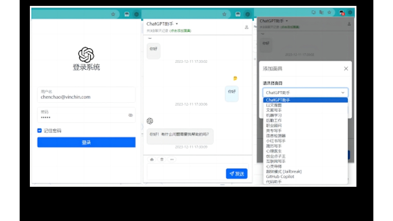Click extension icon with red badge in right toolbar
Viewport: 393px width, 221px height.
(342, 13)
